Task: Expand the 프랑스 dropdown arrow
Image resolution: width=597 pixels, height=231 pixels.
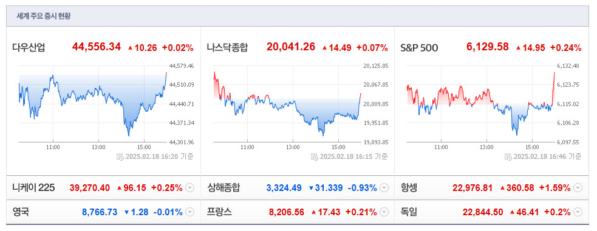Action: [384, 212]
